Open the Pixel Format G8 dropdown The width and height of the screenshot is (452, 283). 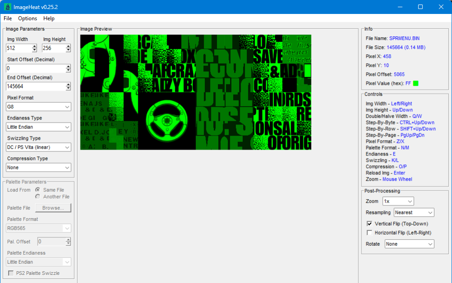click(x=38, y=107)
